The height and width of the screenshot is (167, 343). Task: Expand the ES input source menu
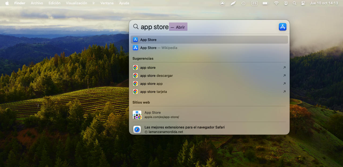pos(254,3)
